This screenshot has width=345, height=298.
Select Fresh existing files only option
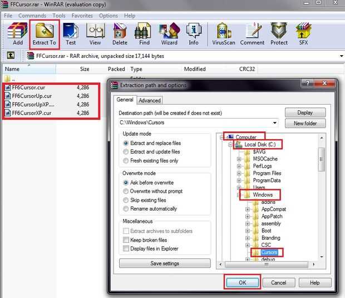[x=125, y=160]
